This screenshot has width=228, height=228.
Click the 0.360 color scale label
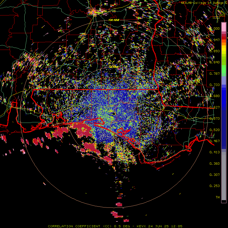pos(215,164)
